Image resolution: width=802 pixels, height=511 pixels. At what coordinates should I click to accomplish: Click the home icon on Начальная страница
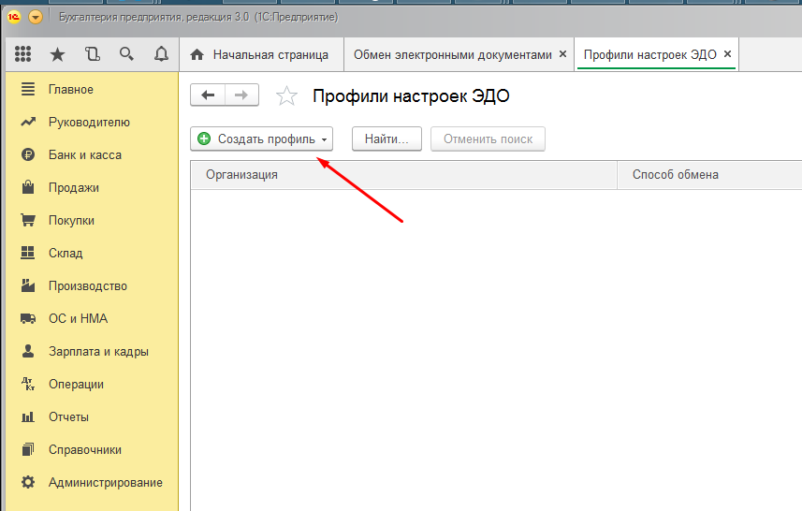197,54
